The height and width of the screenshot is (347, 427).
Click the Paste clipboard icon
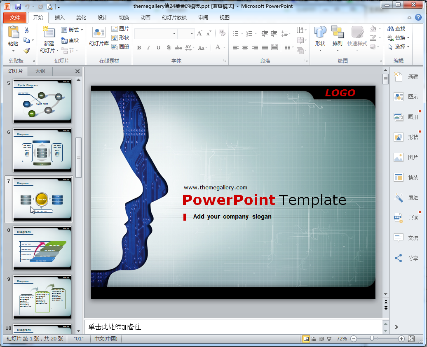[x=13, y=32]
